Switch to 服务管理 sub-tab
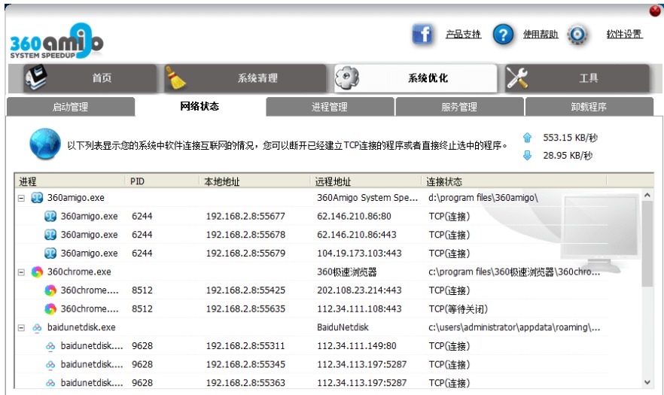This screenshot has width=664, height=395. point(459,107)
